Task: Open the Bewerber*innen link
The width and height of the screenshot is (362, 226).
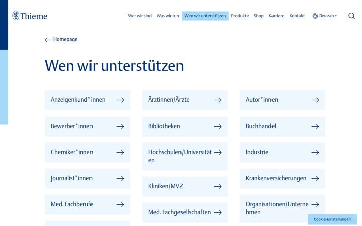Action: click(x=87, y=126)
